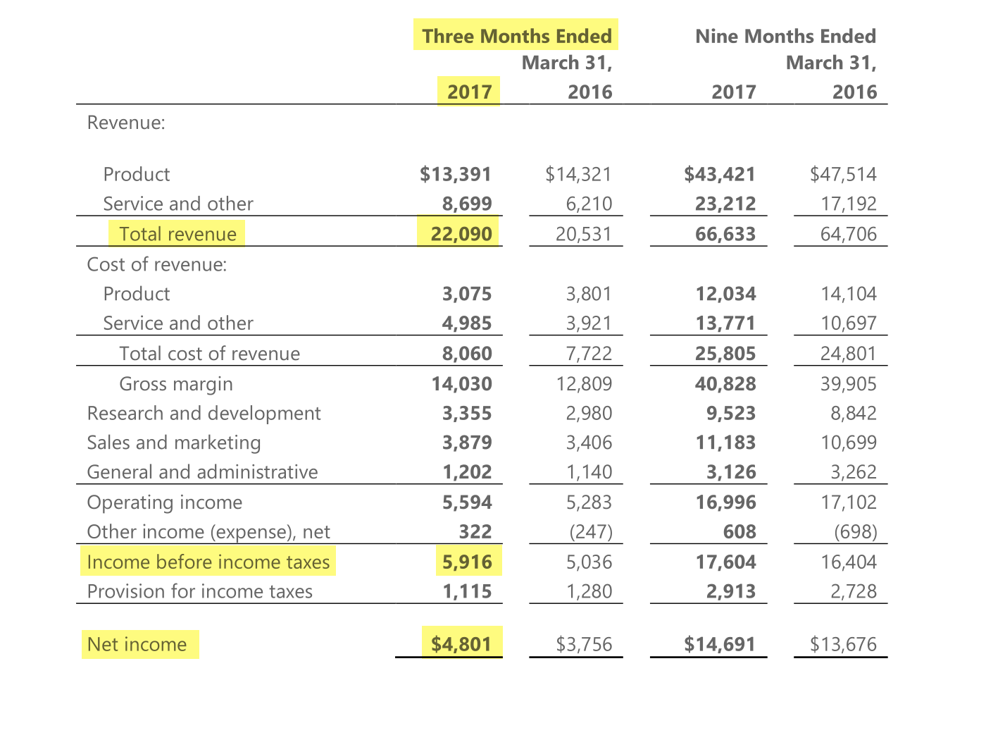
Task: Select research and development value 3,355
Action: [x=467, y=413]
